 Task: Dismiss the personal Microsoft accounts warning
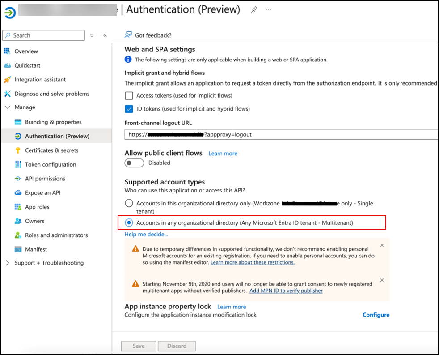[x=382, y=245]
